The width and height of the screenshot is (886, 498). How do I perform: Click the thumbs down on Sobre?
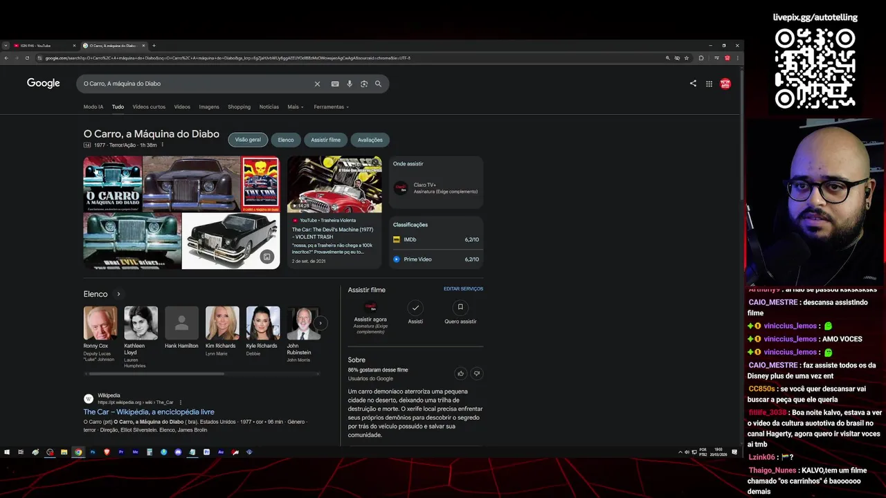point(476,373)
